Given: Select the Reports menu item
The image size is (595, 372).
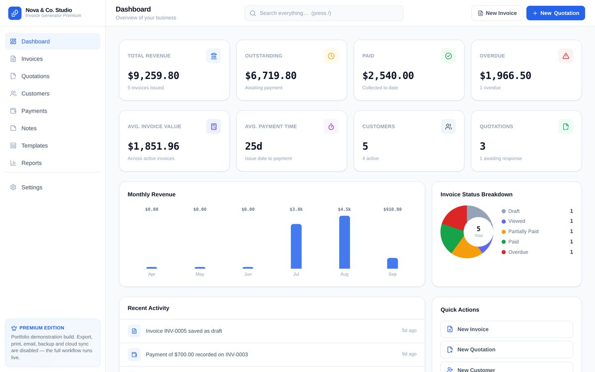Looking at the screenshot, I should pos(53,163).
